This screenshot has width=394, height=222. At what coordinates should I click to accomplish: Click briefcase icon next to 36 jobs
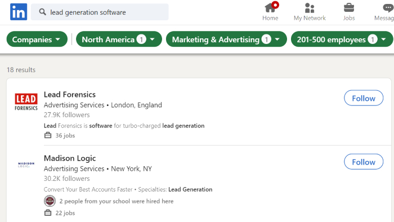(x=48, y=135)
